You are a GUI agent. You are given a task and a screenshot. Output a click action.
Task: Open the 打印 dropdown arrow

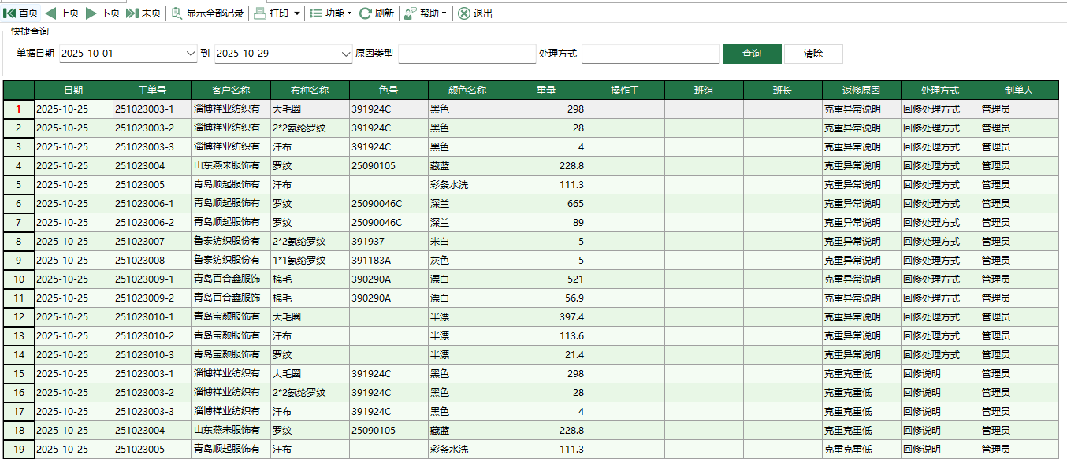coord(296,12)
